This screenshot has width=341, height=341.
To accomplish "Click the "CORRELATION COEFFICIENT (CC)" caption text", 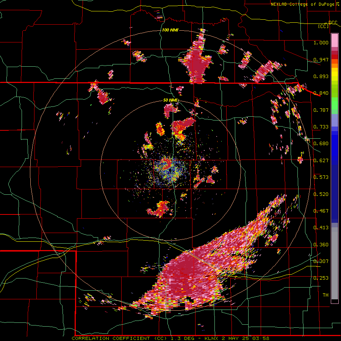I will pos(119,338).
